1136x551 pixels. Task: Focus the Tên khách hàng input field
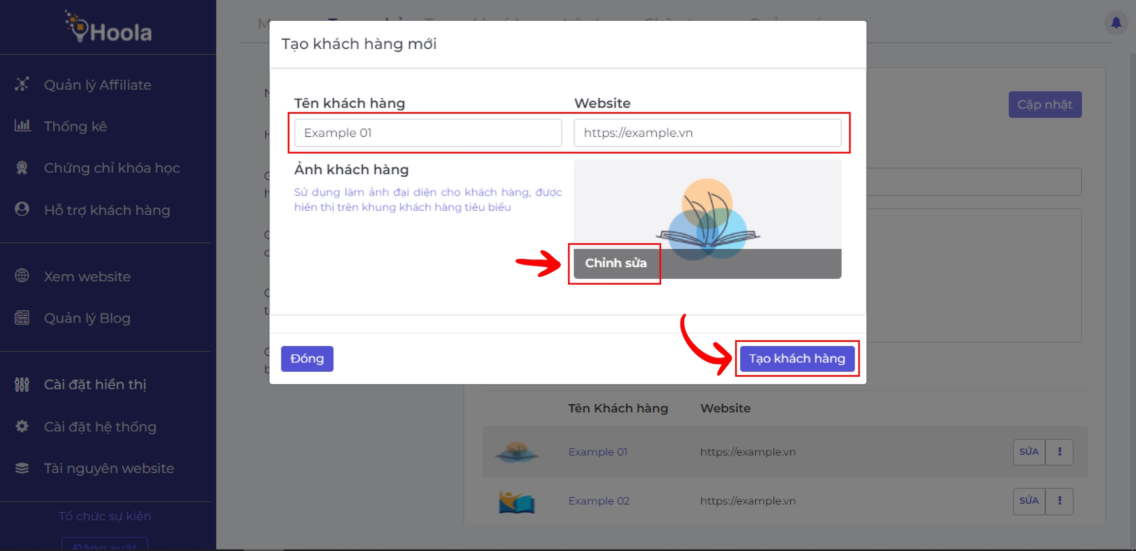coord(427,132)
